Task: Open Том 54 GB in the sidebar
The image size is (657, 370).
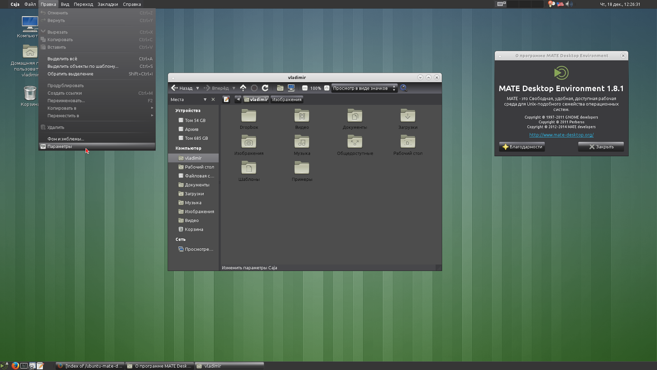Action: [x=193, y=120]
